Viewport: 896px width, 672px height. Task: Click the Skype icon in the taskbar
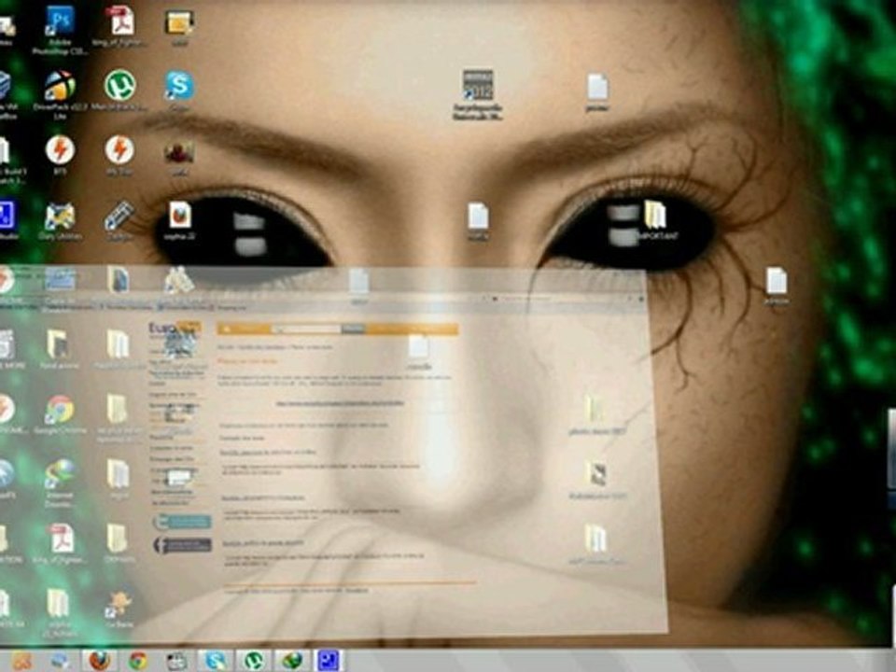216,661
